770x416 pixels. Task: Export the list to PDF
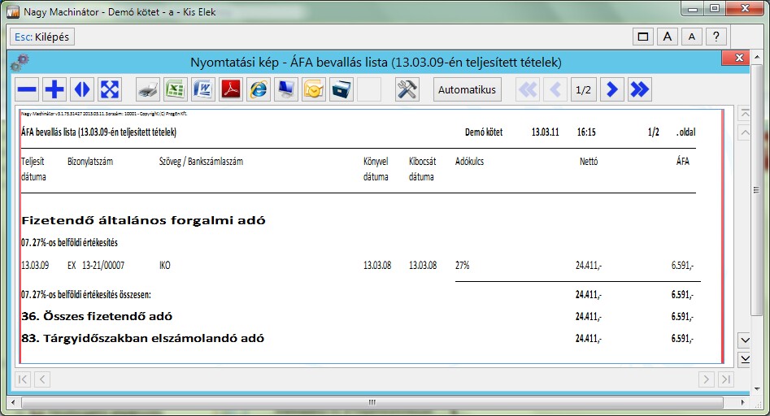(x=231, y=89)
